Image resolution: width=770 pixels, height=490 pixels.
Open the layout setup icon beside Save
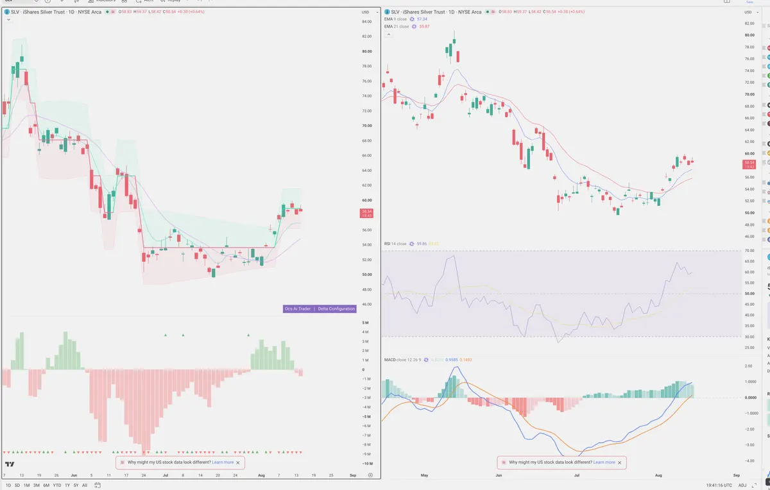point(726,2)
